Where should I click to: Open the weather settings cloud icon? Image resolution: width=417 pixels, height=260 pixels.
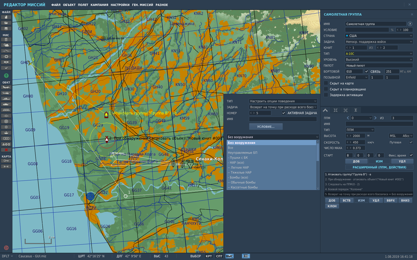pyautogui.click(x=6, y=45)
